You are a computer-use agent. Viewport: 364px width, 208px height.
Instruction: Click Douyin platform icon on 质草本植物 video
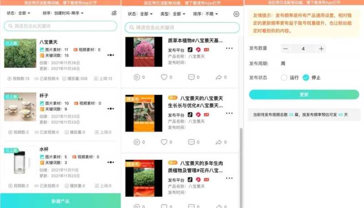coord(190,50)
